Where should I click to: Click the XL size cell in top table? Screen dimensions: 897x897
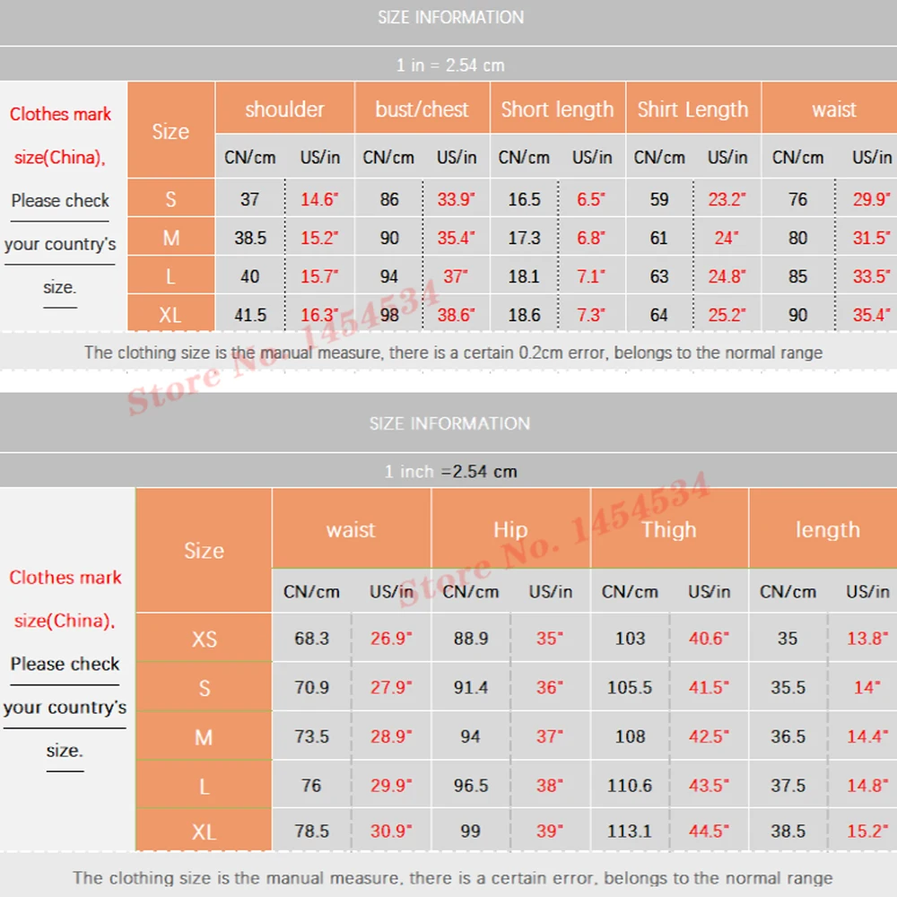[x=171, y=314]
